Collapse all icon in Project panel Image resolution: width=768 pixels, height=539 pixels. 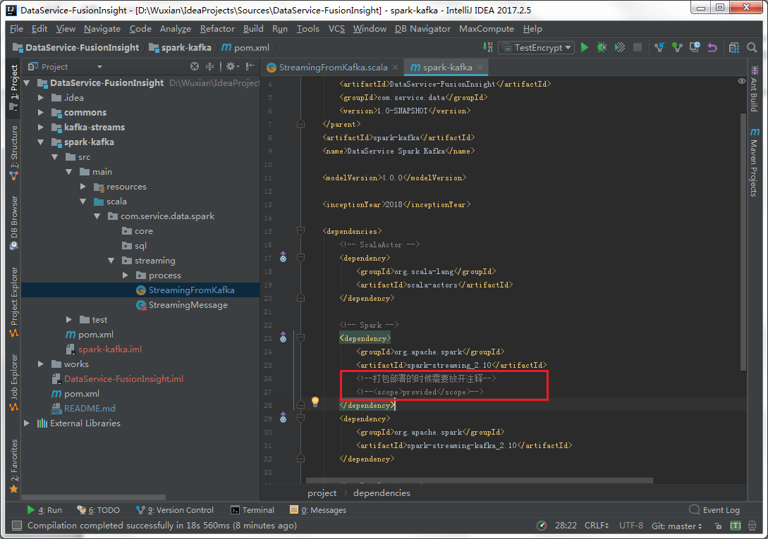[x=209, y=66]
